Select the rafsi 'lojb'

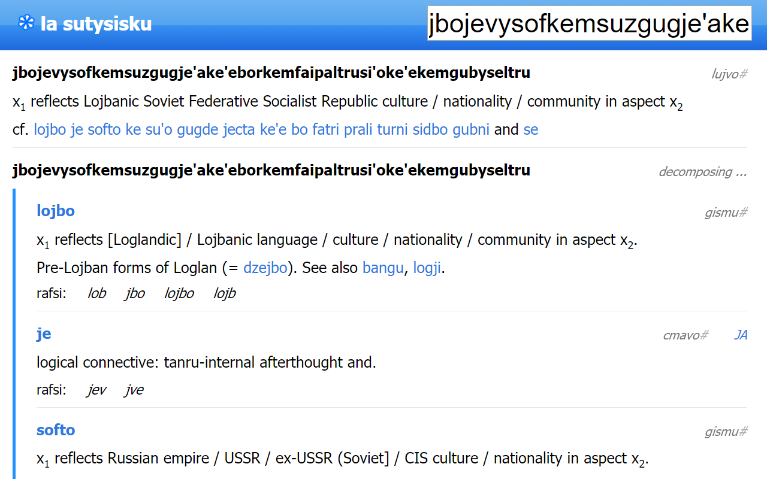[225, 293]
